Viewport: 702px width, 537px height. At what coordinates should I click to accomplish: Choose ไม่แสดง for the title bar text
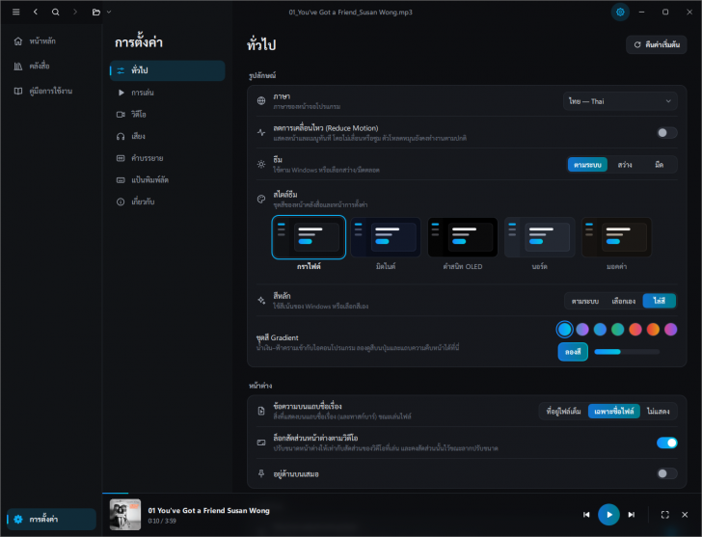[x=658, y=412]
